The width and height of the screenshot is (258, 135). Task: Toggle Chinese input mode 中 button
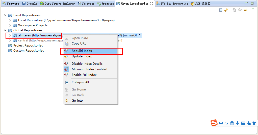tap(221, 123)
